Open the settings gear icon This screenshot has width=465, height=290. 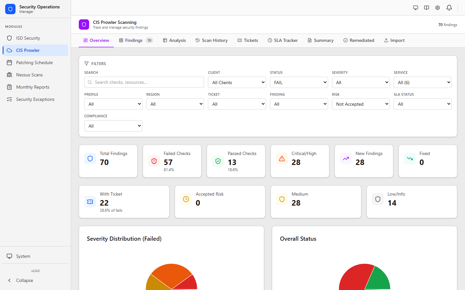(x=438, y=8)
